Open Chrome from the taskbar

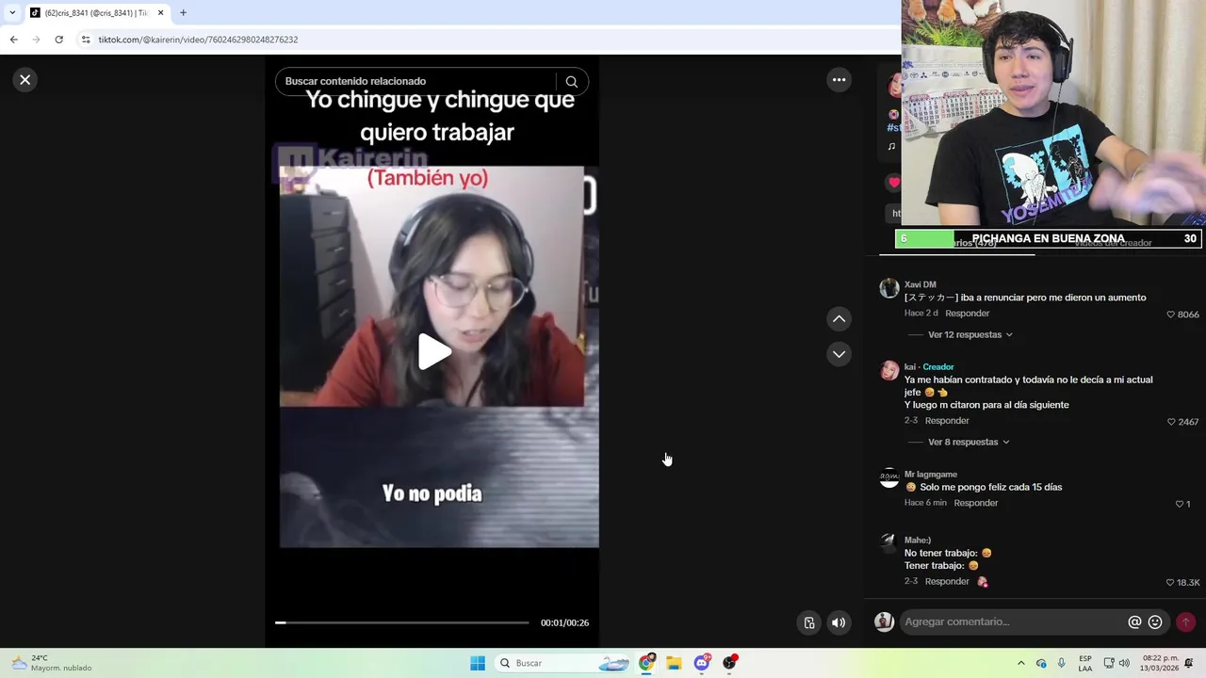point(646,663)
